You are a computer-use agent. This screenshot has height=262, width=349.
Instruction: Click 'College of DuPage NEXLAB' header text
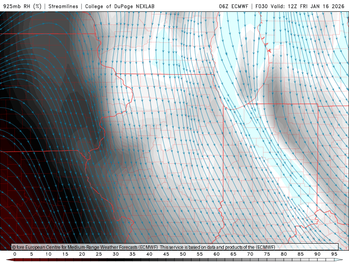tap(120, 6)
